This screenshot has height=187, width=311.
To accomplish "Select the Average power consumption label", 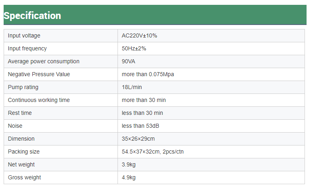I will coord(44,61).
